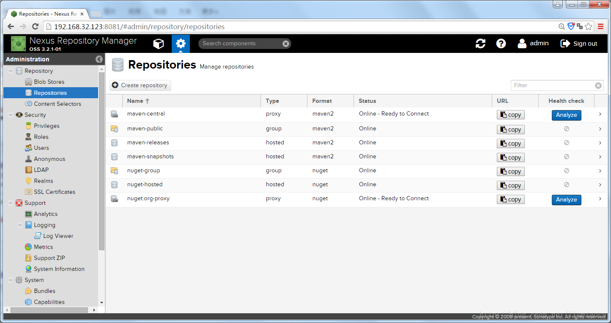Sort by Name column header
Image resolution: width=611 pixels, height=323 pixels.
coord(192,101)
